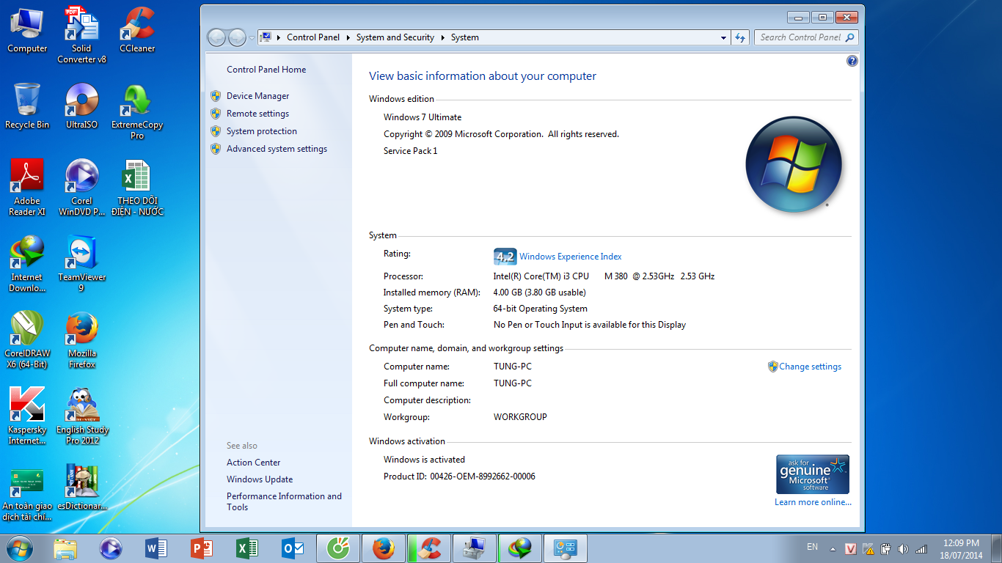Go back with the Back arrow button
This screenshot has height=563, width=1002.
pyautogui.click(x=216, y=37)
